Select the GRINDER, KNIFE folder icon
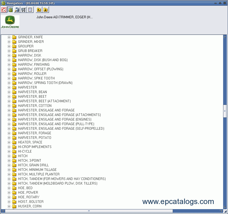Viewport: 228px width, 214px height. tap(14, 37)
